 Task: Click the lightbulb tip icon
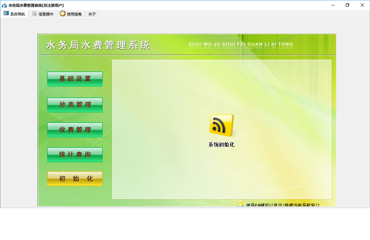241,203
